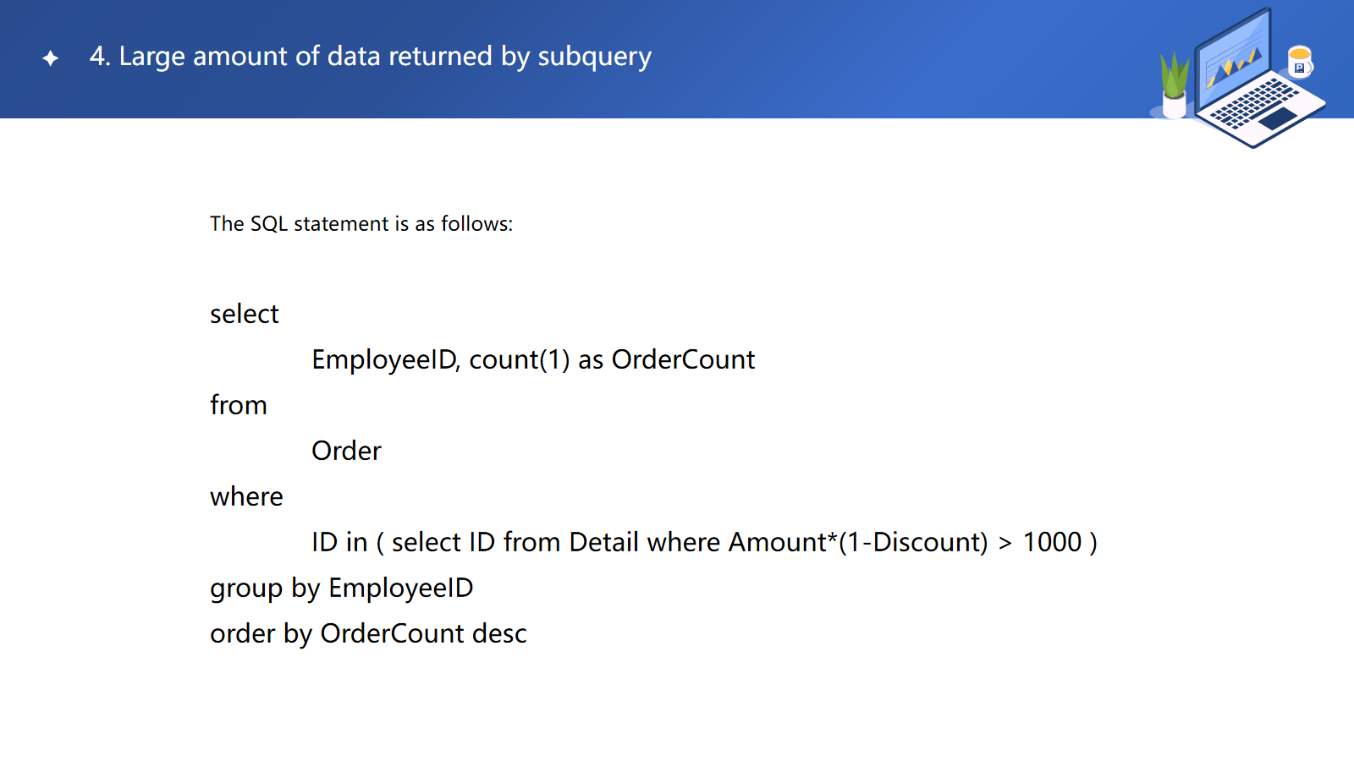
Task: Click "ID in" at the subquery line start
Action: (339, 543)
